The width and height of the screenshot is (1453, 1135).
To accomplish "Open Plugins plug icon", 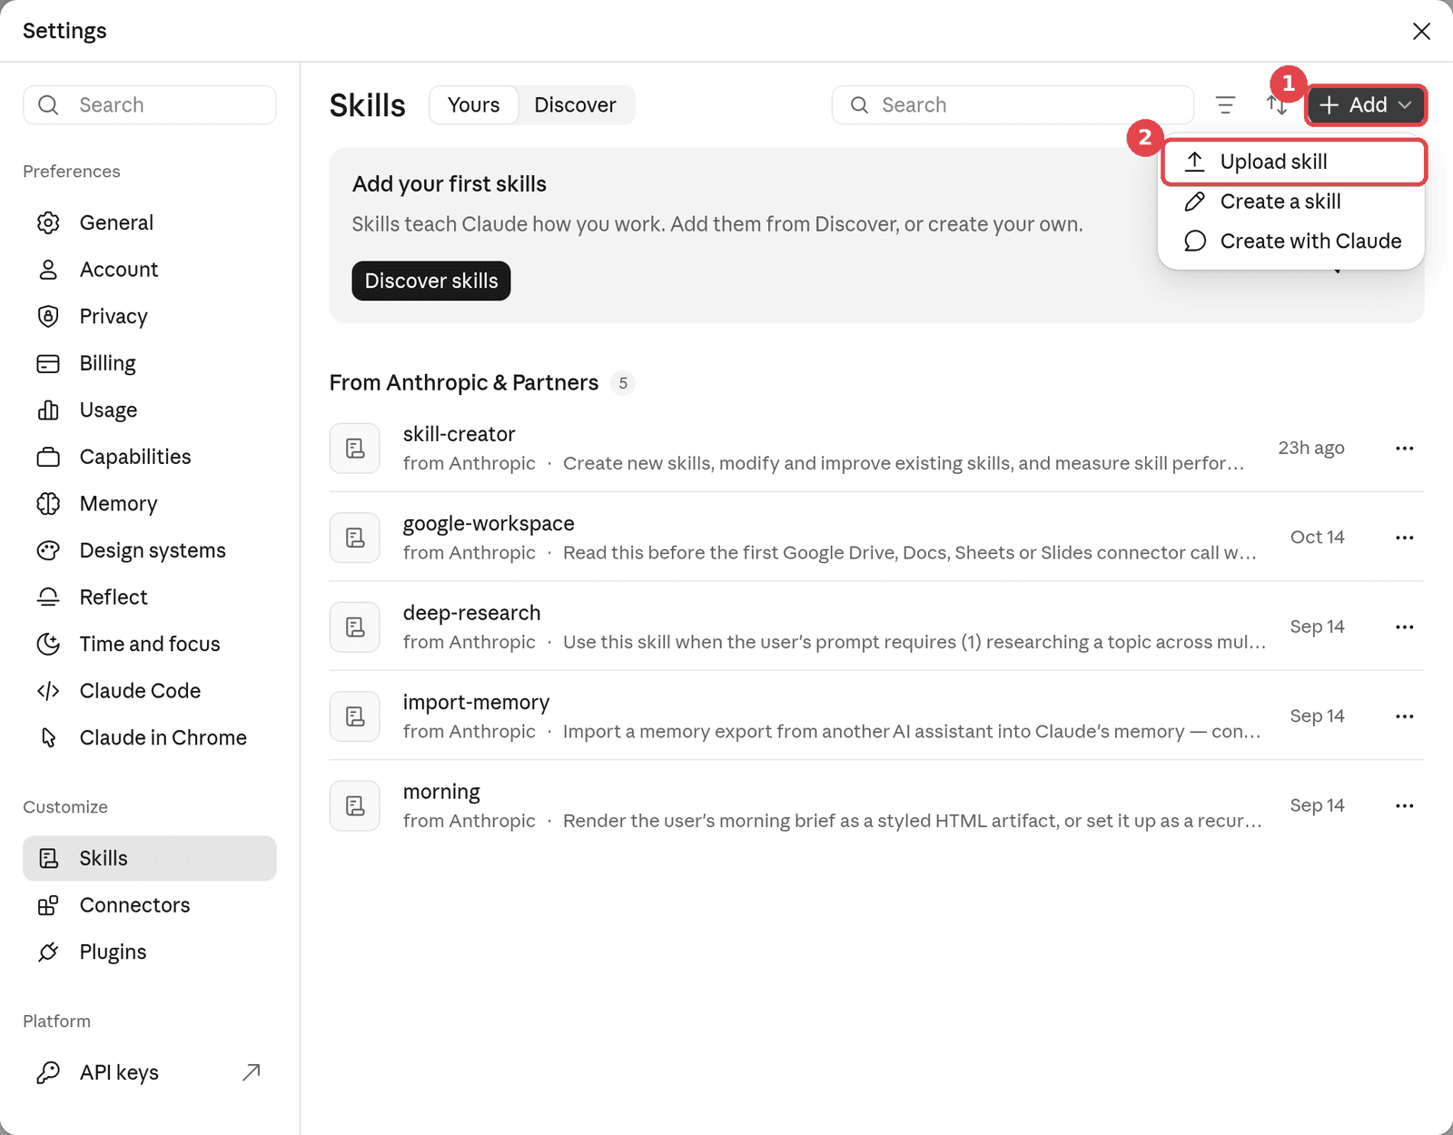I will (x=48, y=952).
